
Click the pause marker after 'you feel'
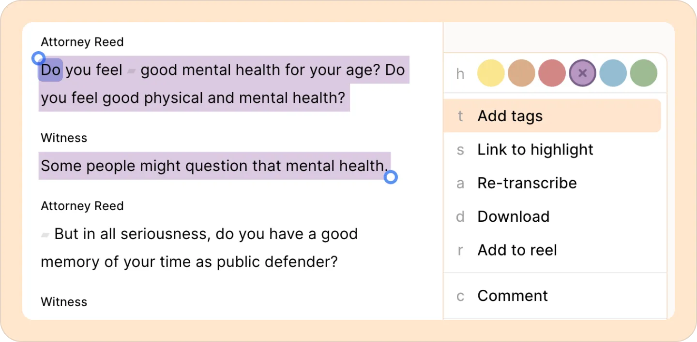(131, 71)
